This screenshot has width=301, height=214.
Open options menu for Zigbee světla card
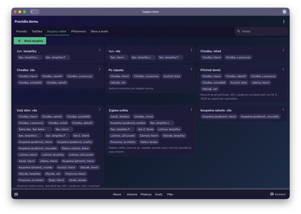pyautogui.click(x=191, y=110)
